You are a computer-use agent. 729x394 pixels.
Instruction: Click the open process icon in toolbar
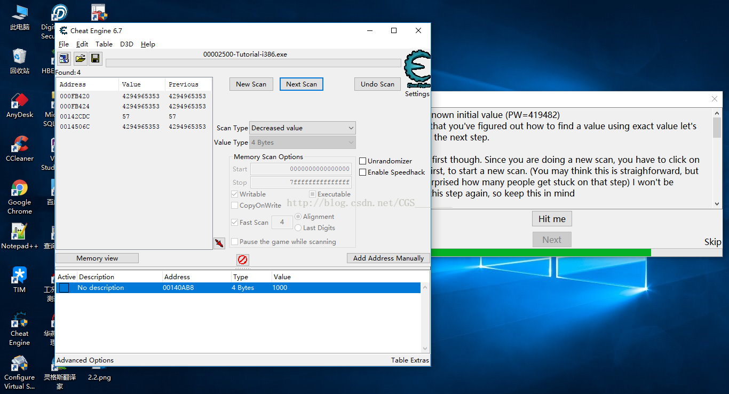pos(64,59)
